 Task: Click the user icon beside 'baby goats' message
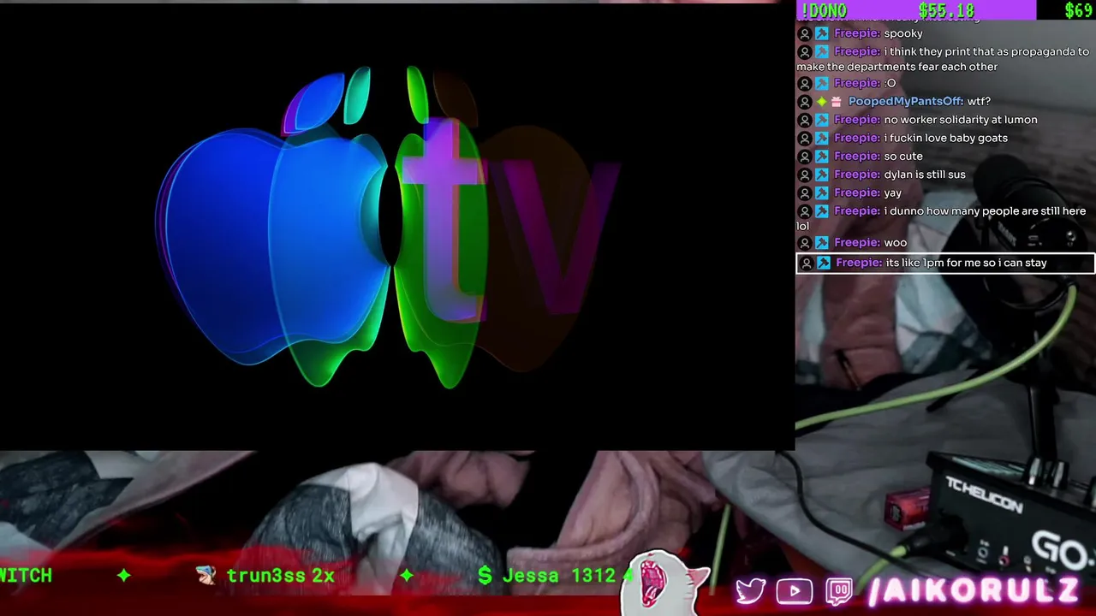click(804, 138)
